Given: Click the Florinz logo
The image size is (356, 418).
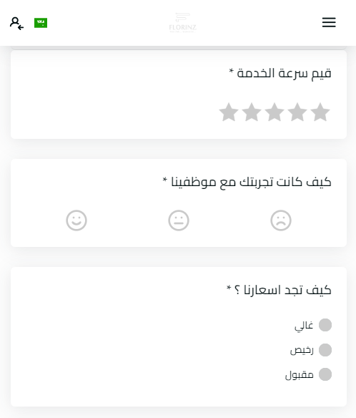Looking at the screenshot, I should (x=183, y=23).
